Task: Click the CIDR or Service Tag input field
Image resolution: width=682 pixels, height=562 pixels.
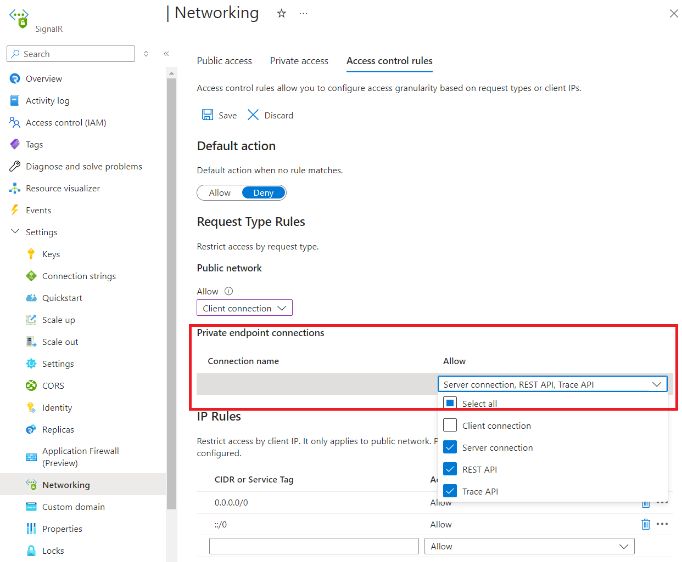Action: pyautogui.click(x=314, y=546)
